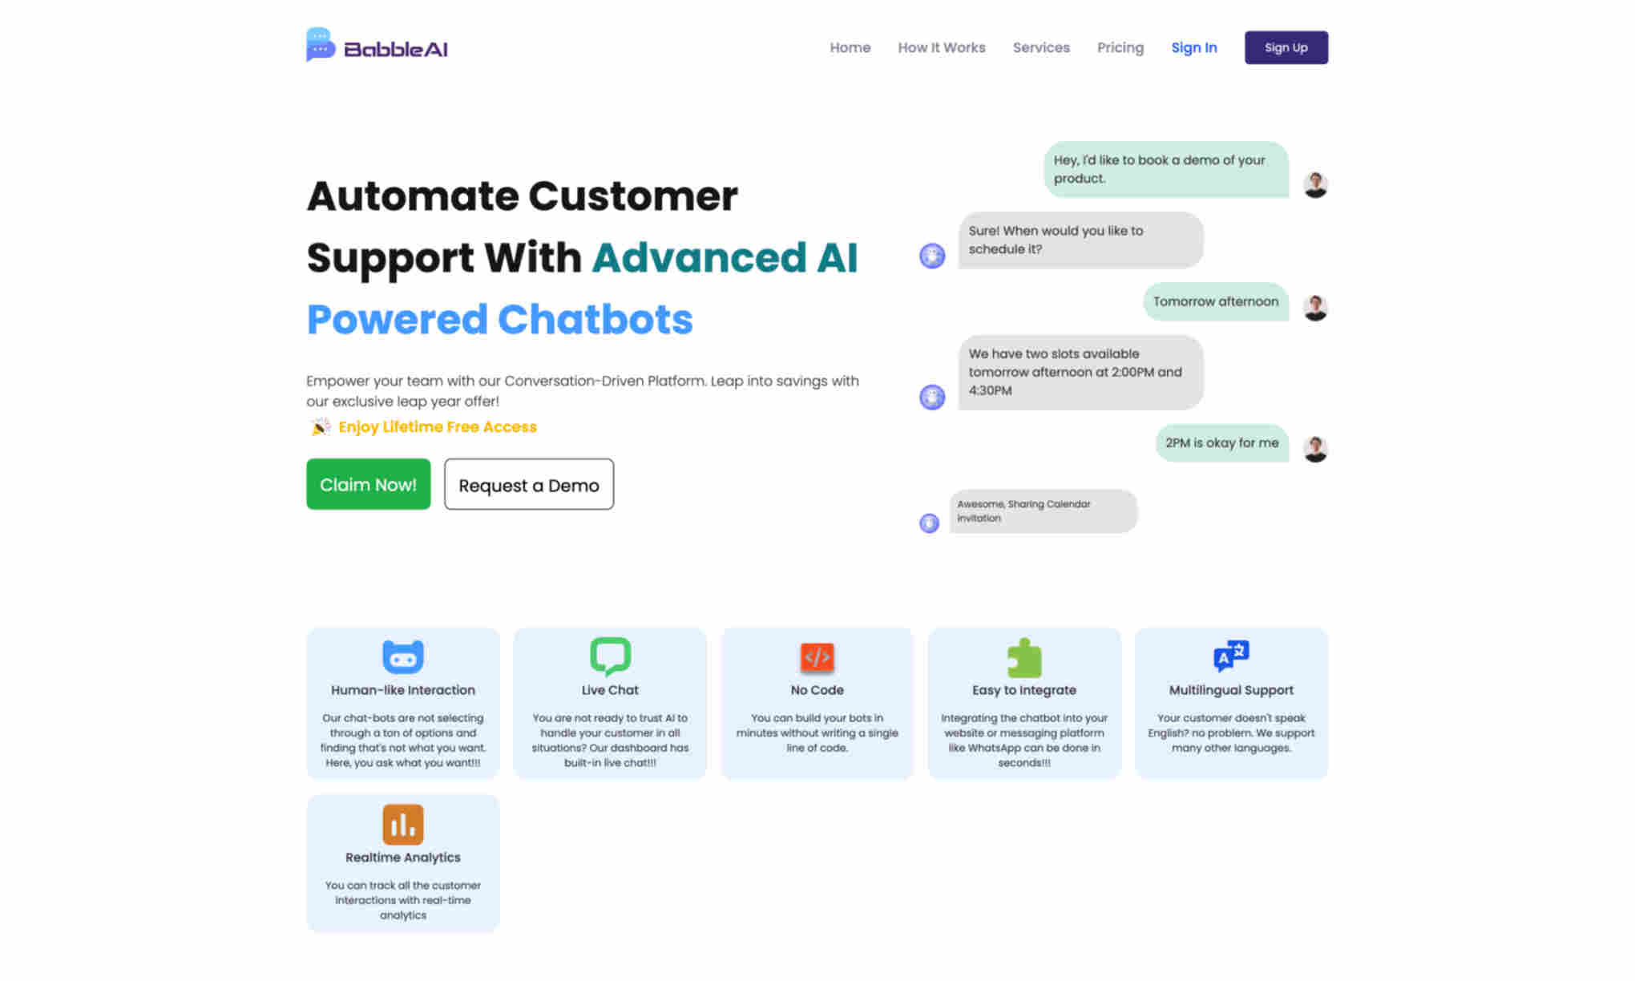Click the Multilingual Support translation icon
The height and width of the screenshot is (981, 1635).
point(1231,656)
